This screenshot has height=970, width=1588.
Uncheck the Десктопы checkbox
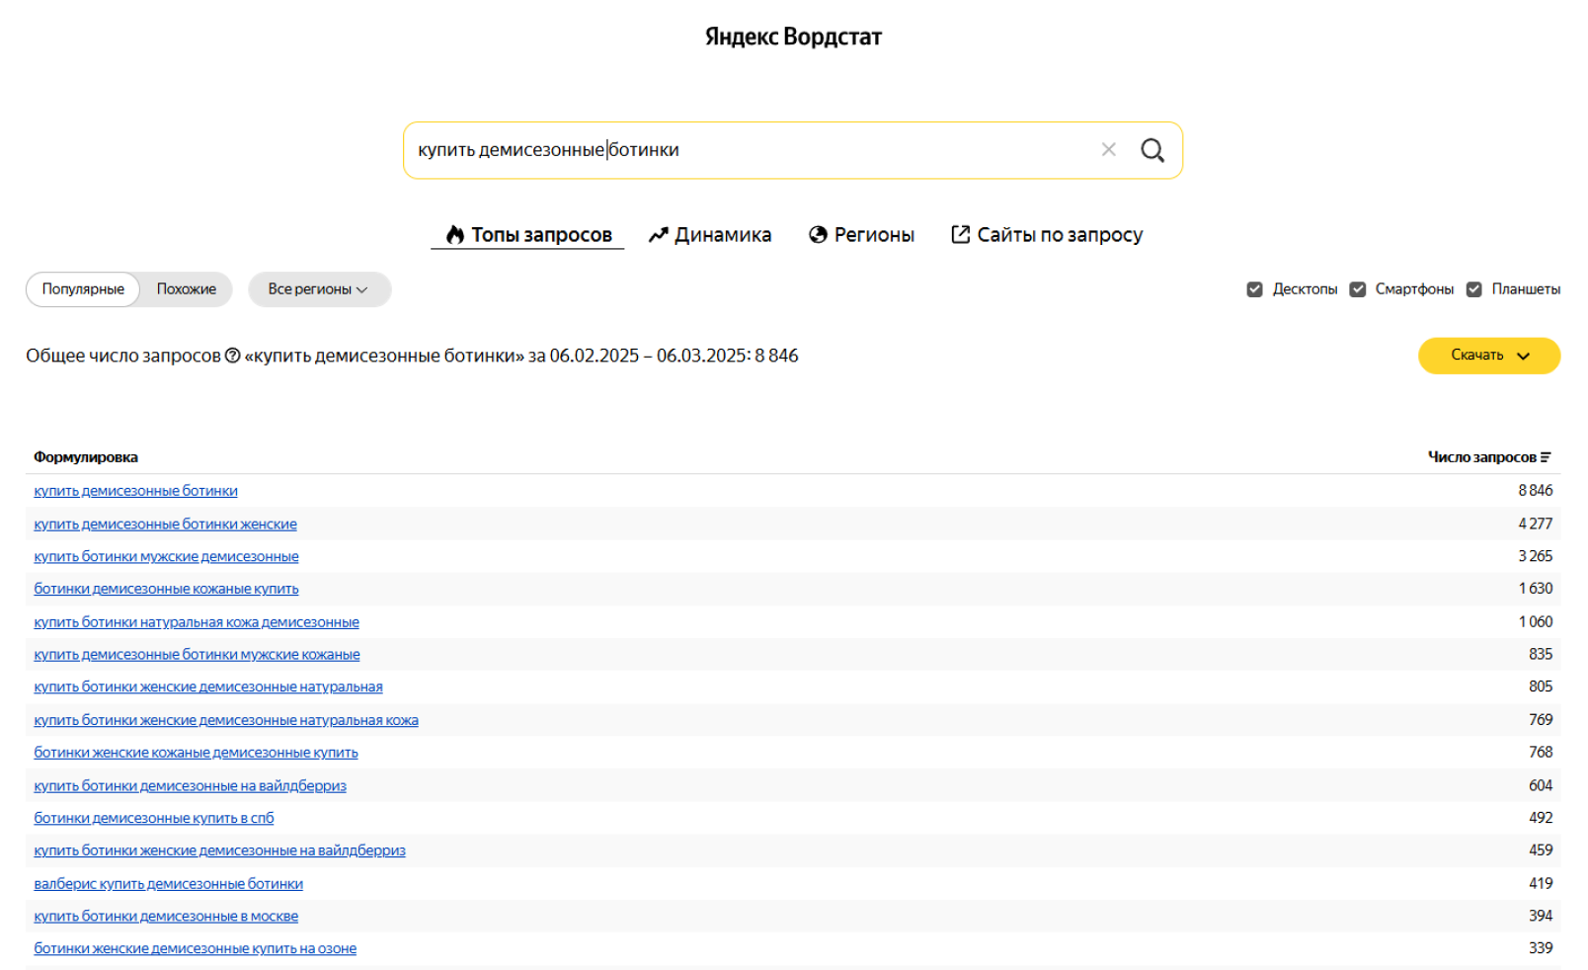click(1254, 289)
